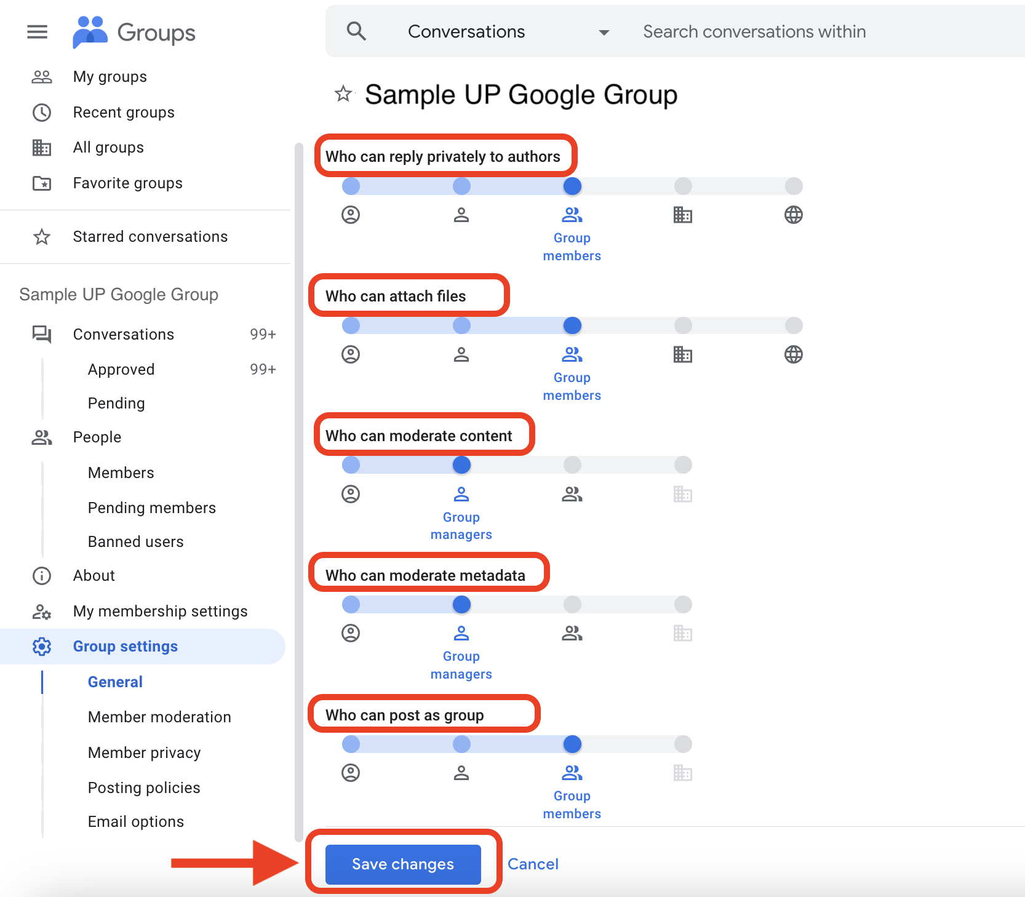The height and width of the screenshot is (897, 1025).
Task: Select group owners icon under moderate content
Action: 351,494
